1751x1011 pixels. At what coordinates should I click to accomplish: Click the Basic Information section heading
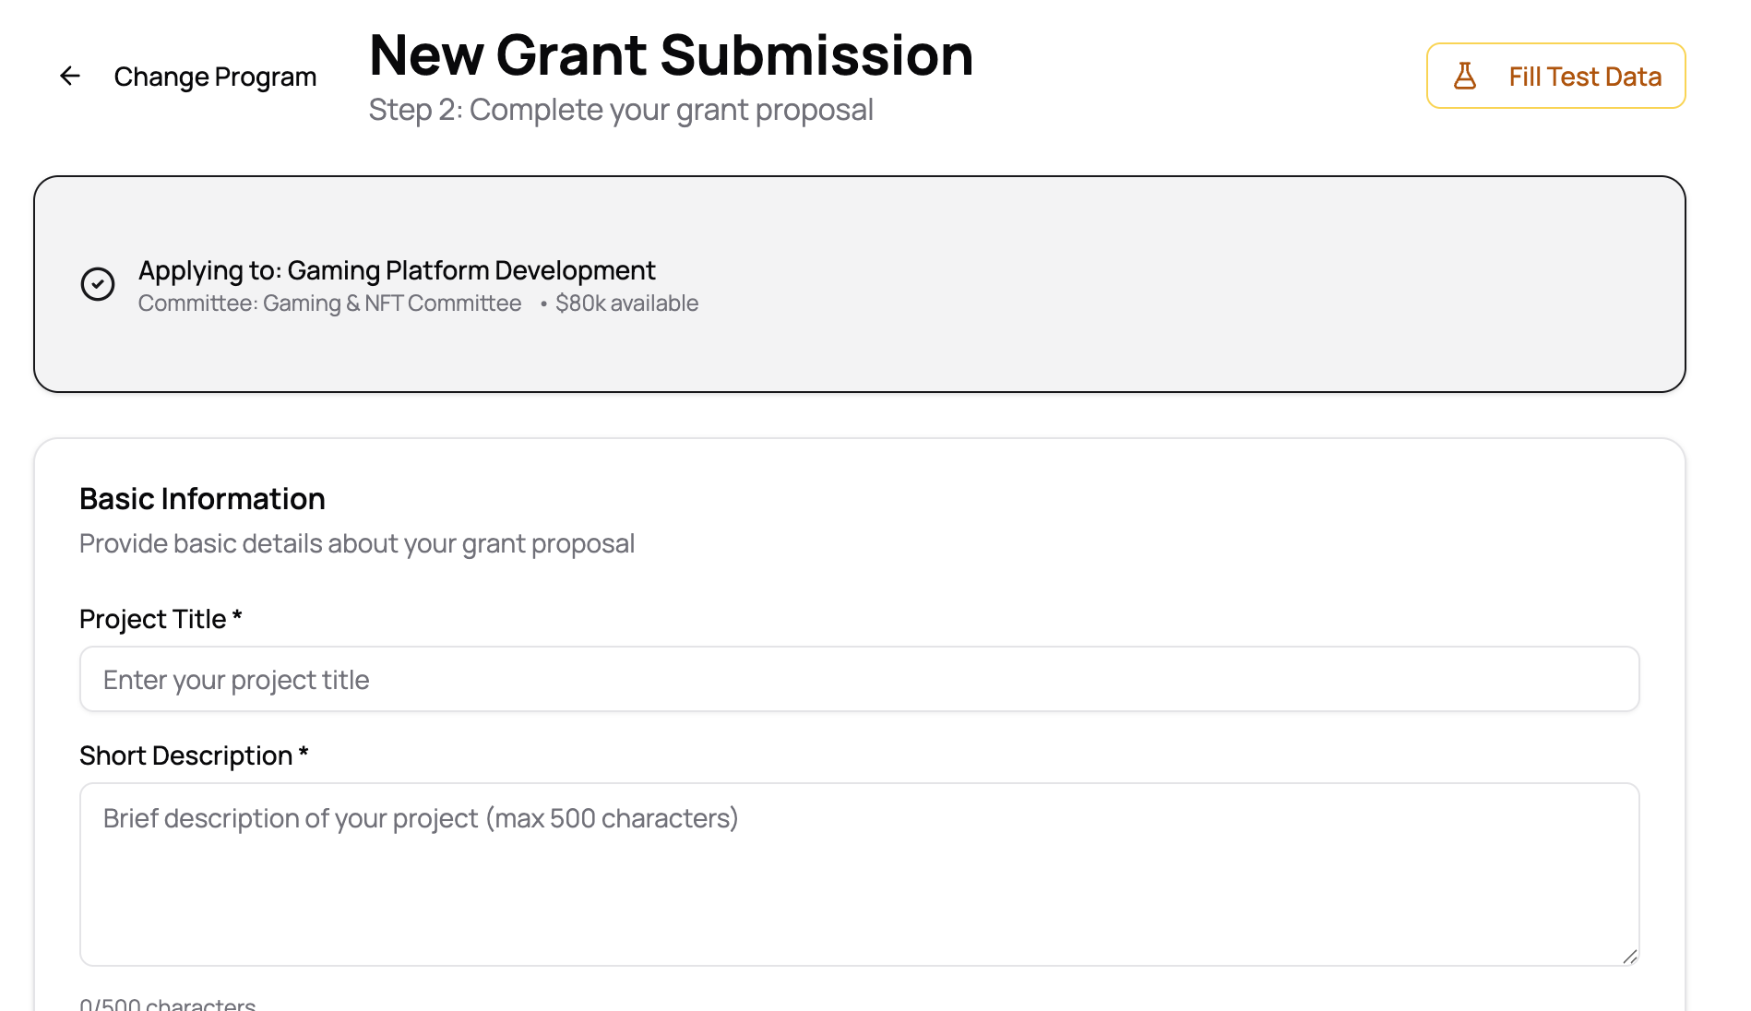coord(202,499)
